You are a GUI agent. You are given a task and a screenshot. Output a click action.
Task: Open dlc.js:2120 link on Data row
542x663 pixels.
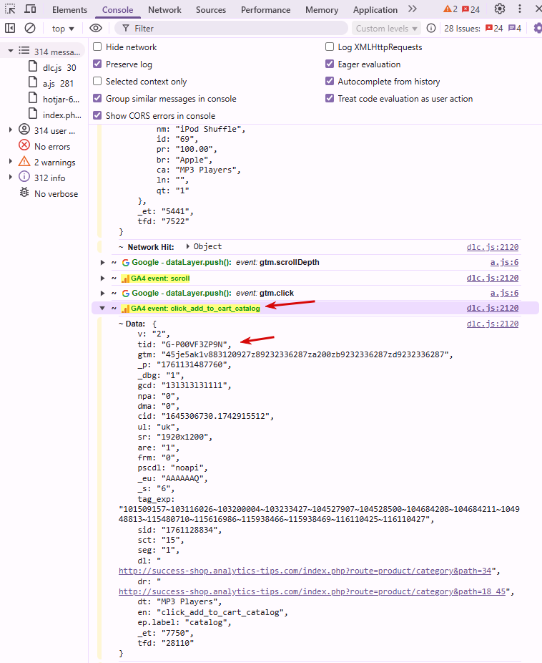point(493,324)
